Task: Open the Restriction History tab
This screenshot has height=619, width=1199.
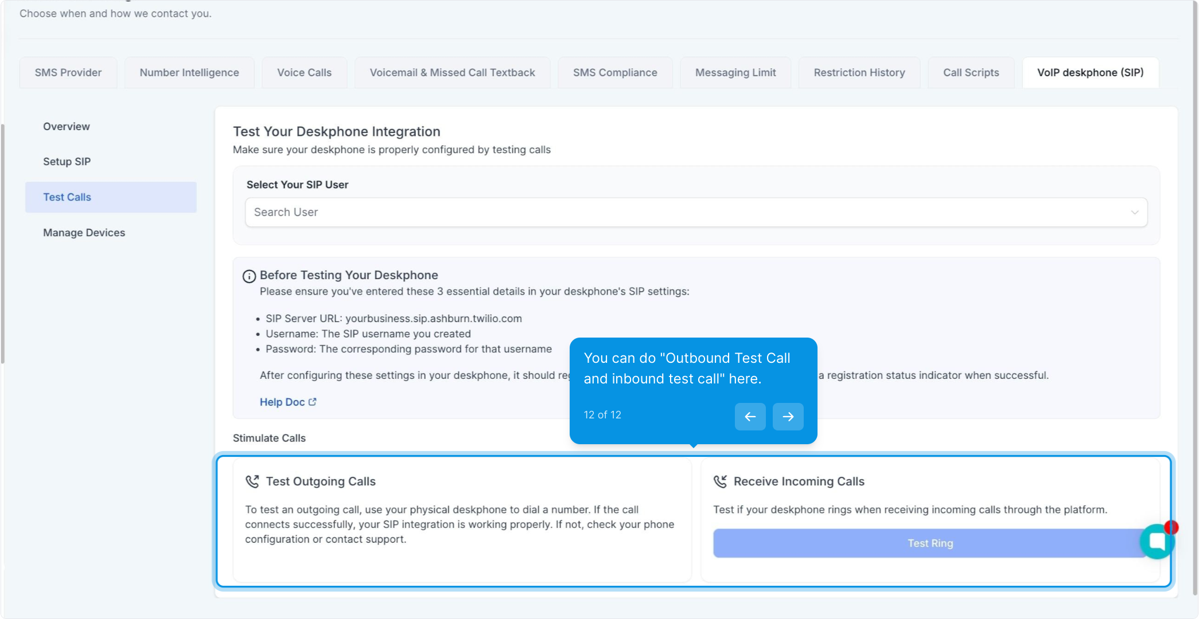Action: (859, 73)
